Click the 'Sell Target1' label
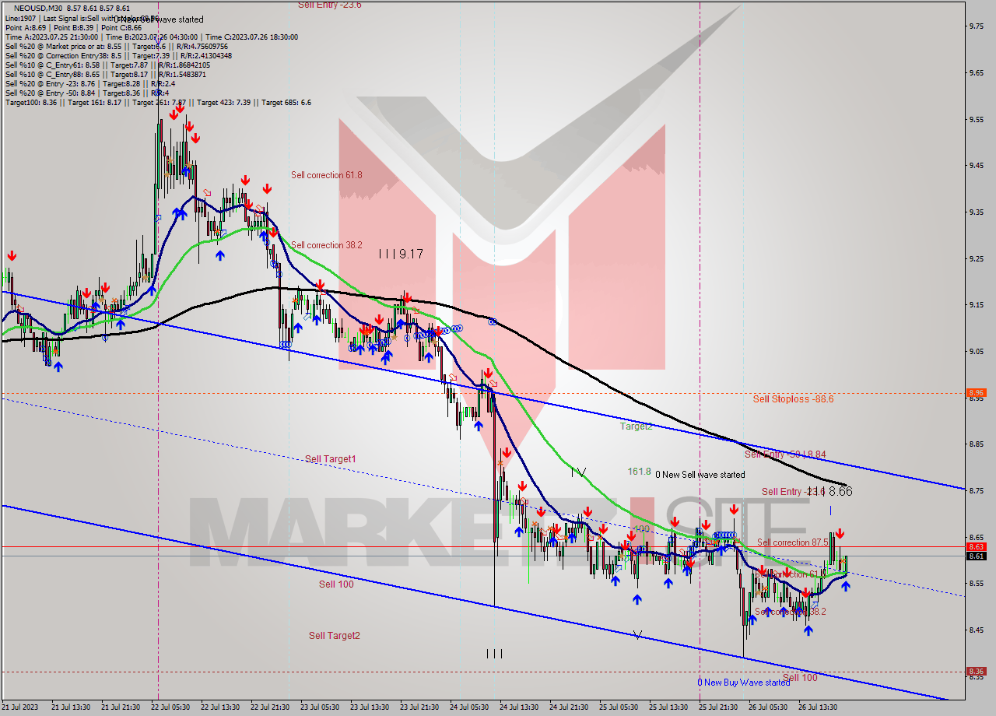This screenshot has width=996, height=716. click(x=331, y=459)
